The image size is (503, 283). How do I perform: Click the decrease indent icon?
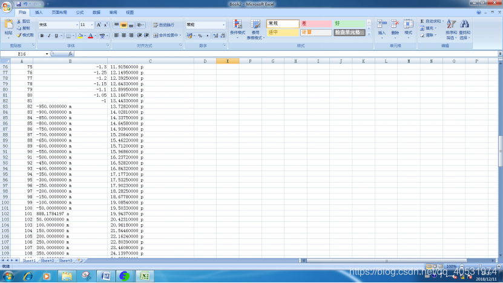pos(140,35)
